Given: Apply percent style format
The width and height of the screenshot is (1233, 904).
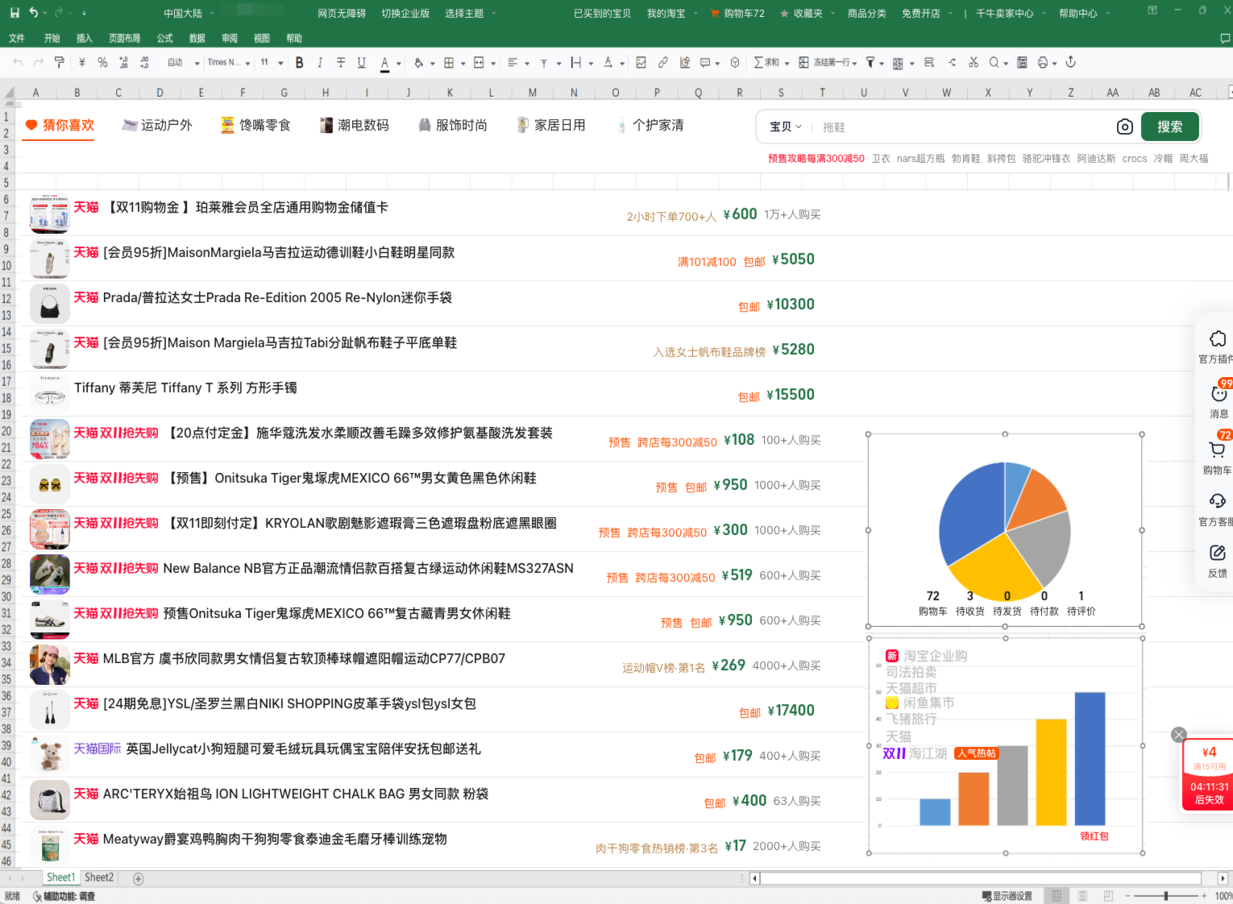Looking at the screenshot, I should (102, 62).
